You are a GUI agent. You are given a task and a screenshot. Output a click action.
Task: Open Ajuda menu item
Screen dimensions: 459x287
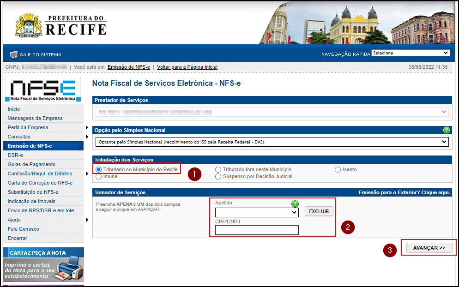pos(14,220)
